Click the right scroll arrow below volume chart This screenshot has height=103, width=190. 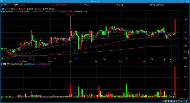pos(188,99)
